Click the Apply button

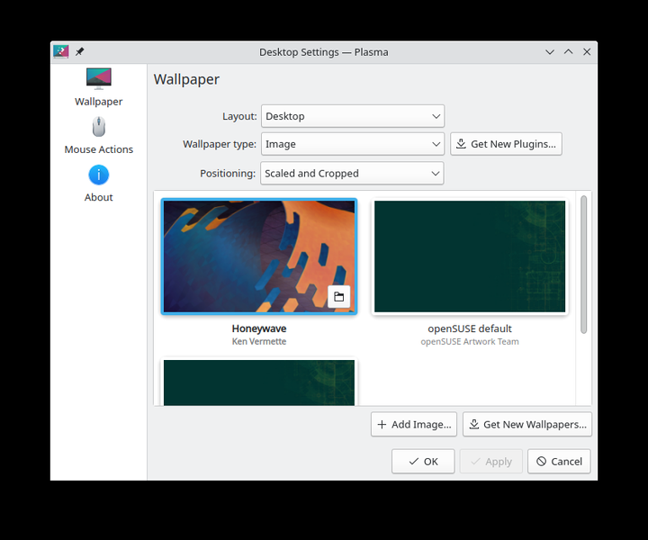tap(491, 461)
